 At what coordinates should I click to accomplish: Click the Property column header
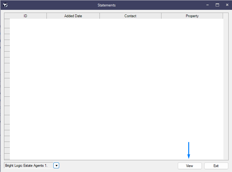click(x=192, y=16)
